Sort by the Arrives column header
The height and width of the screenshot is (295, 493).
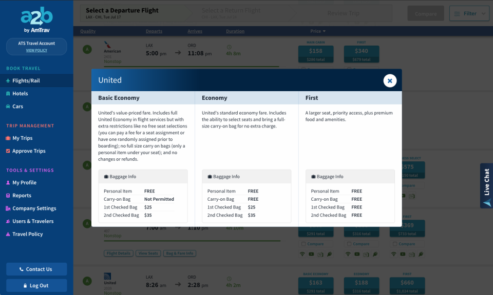tap(195, 31)
